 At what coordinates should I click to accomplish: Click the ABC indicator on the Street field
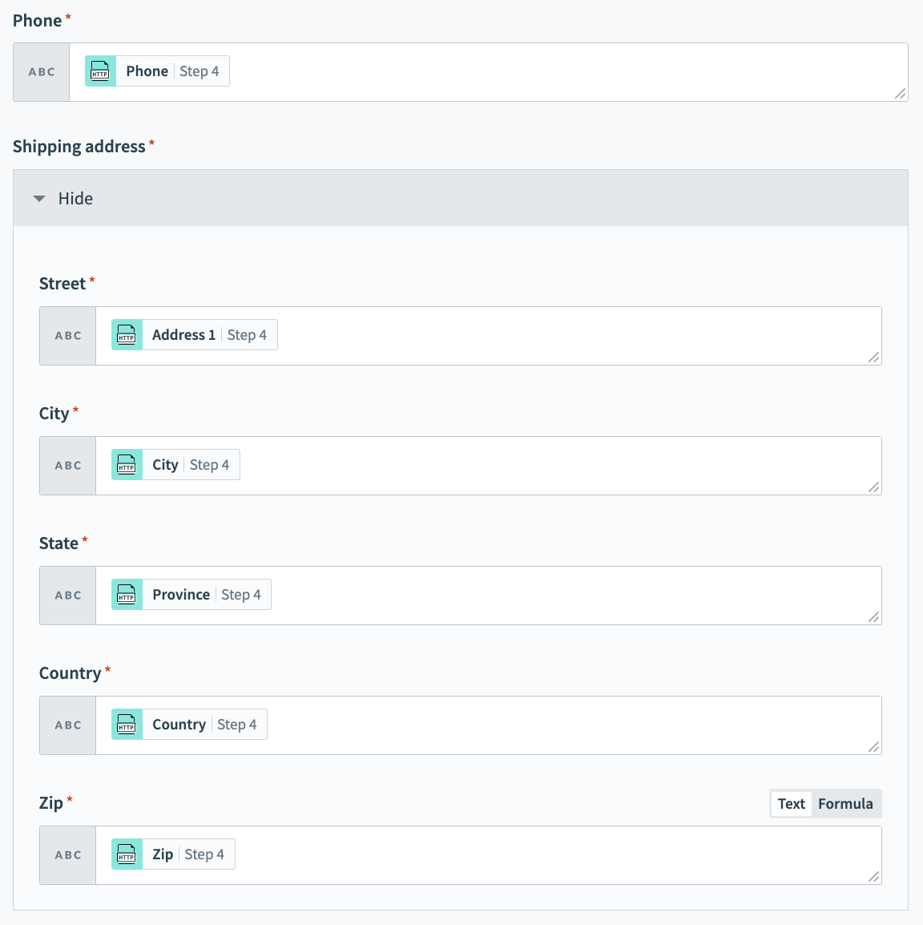coord(67,335)
